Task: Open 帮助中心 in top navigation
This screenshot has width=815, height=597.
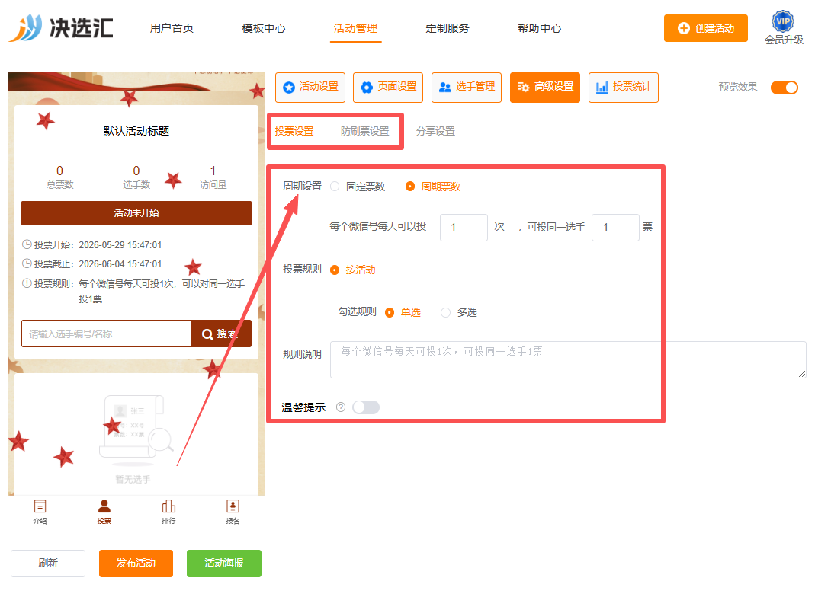Action: pos(540,28)
